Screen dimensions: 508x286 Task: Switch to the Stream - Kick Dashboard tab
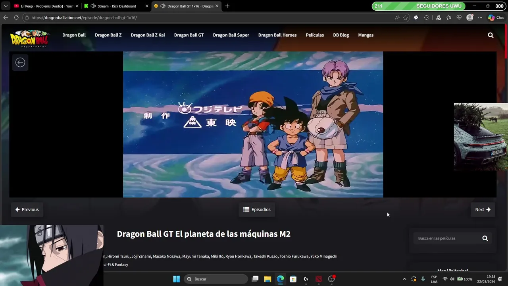point(117,6)
